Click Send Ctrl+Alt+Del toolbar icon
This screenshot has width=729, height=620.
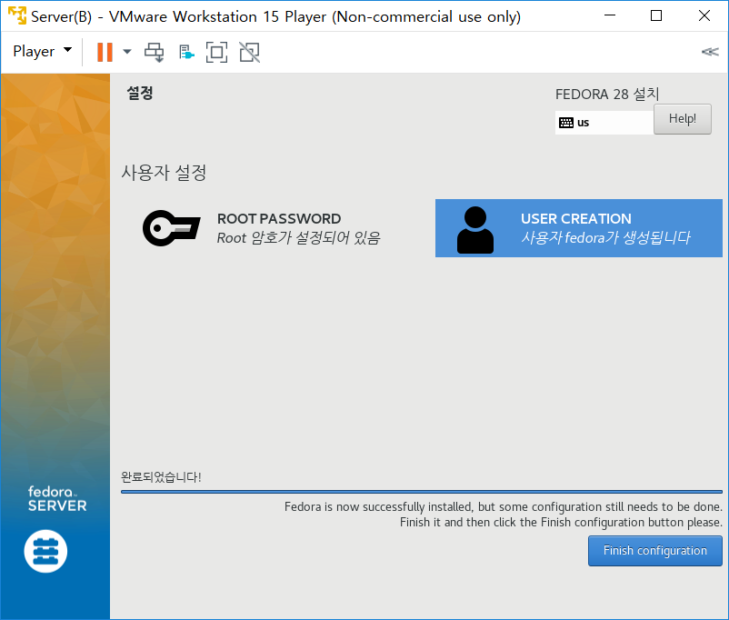[154, 52]
